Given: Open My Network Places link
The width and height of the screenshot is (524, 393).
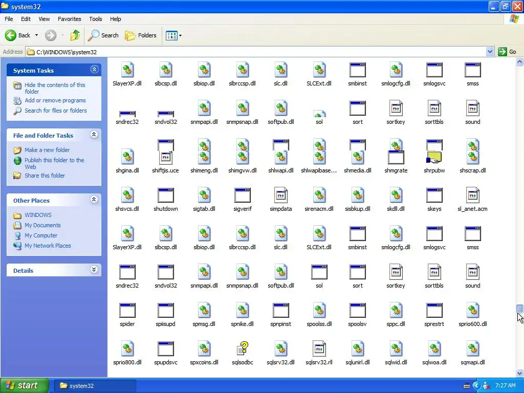Looking at the screenshot, I should [x=48, y=246].
